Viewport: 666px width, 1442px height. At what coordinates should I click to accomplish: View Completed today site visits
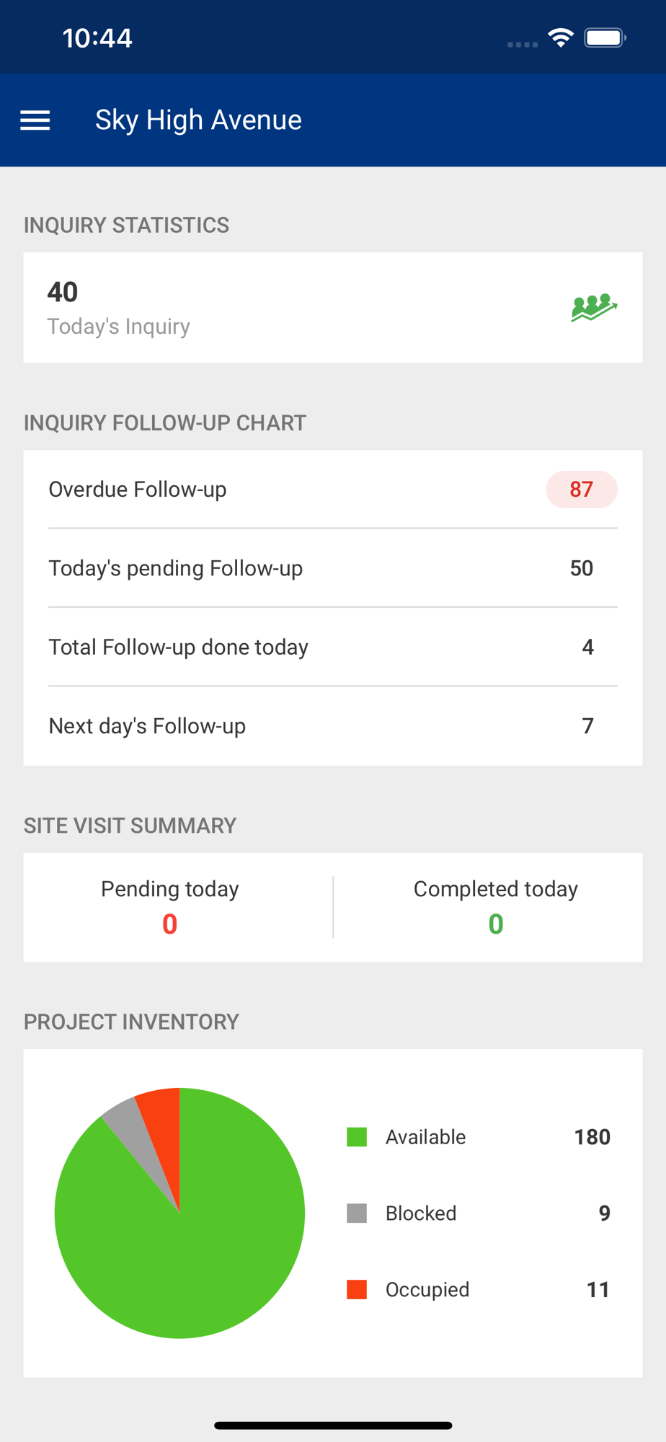coord(496,907)
